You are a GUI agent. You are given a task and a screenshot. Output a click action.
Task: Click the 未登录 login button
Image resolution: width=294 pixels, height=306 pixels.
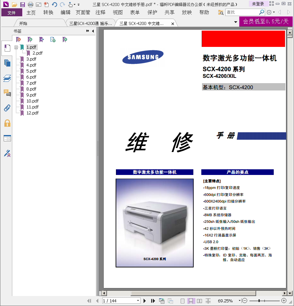click(x=258, y=4)
